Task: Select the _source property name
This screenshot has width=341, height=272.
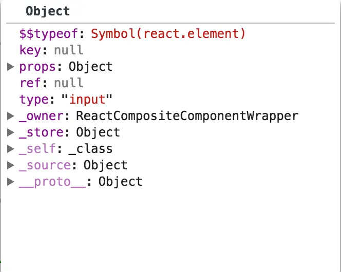Action: coord(45,166)
